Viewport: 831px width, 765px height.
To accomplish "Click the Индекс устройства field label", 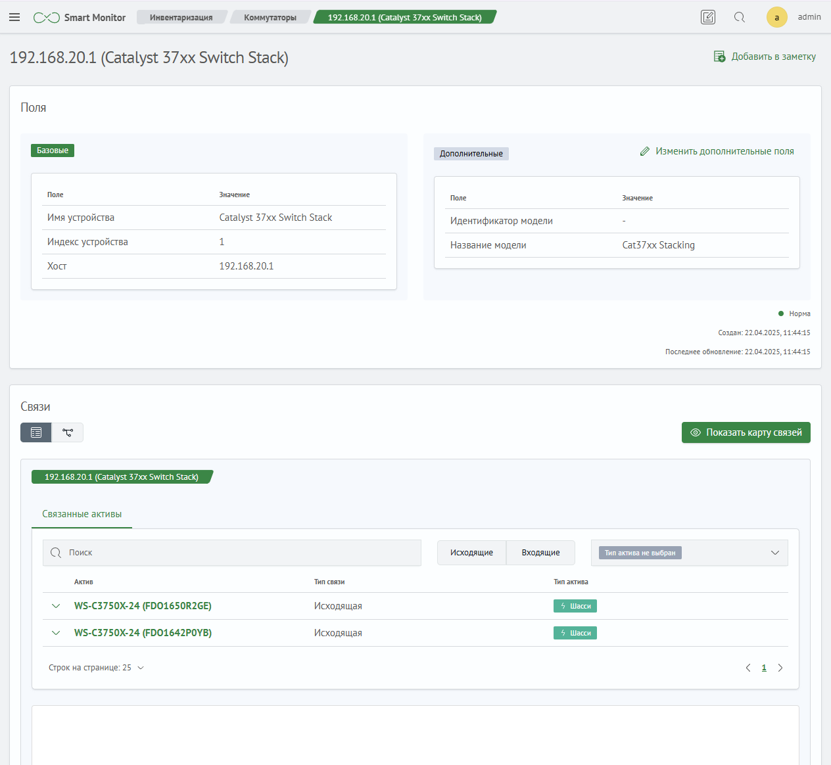I will tap(87, 242).
